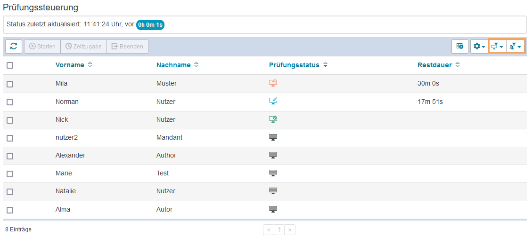
Task: Click the Prüfungssteuerung heading
Action: [x=41, y=7]
